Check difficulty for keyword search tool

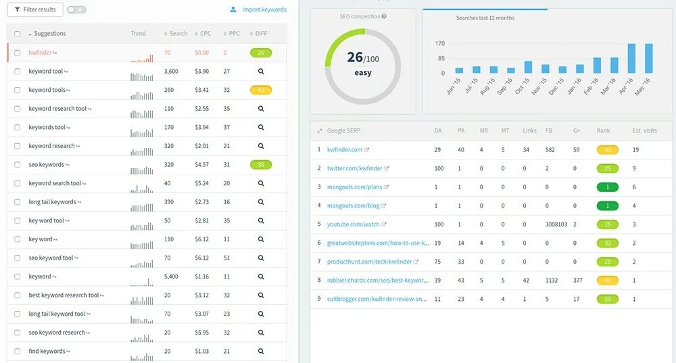pyautogui.click(x=261, y=183)
